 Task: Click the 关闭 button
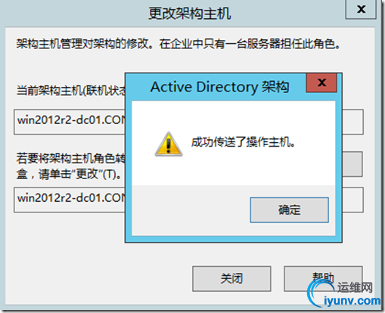[231, 279]
